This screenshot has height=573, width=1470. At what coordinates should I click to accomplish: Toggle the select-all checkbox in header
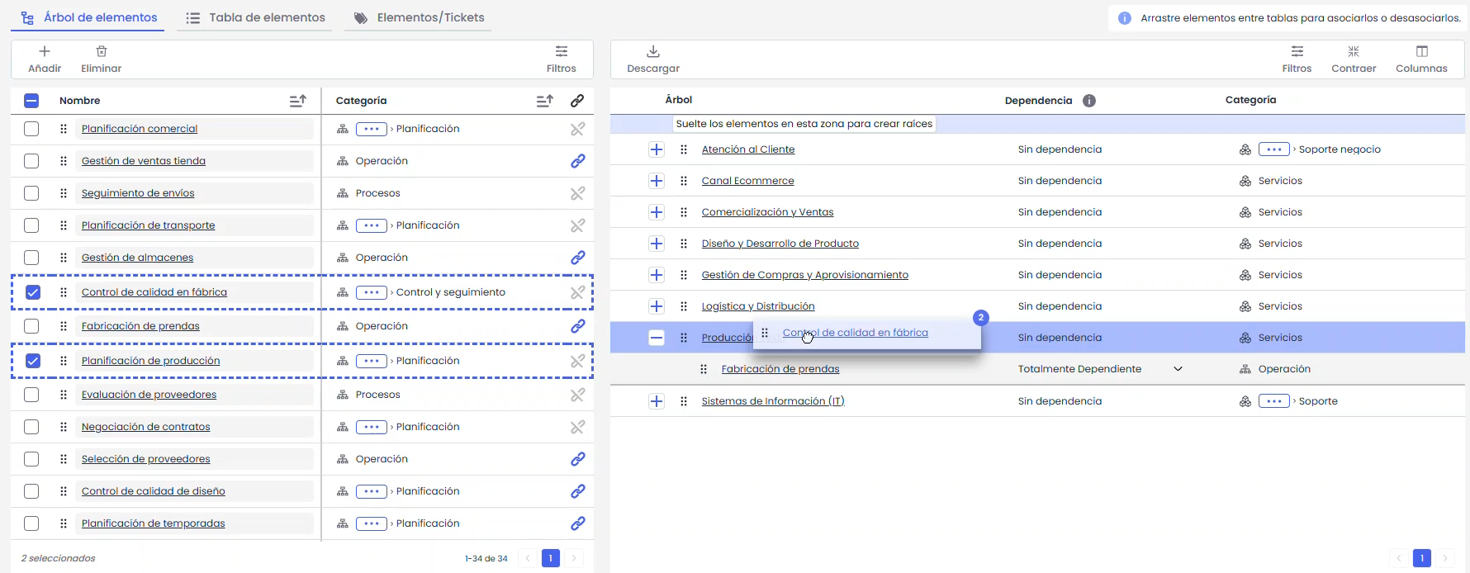[31, 101]
